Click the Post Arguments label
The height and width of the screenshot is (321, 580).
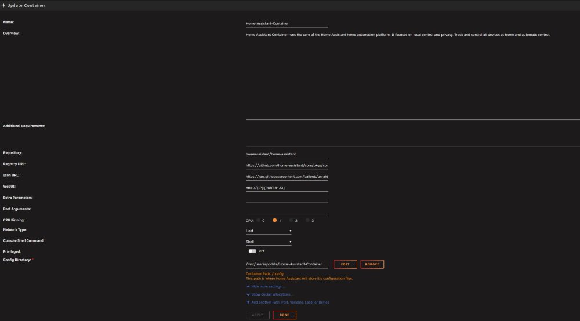point(17,209)
